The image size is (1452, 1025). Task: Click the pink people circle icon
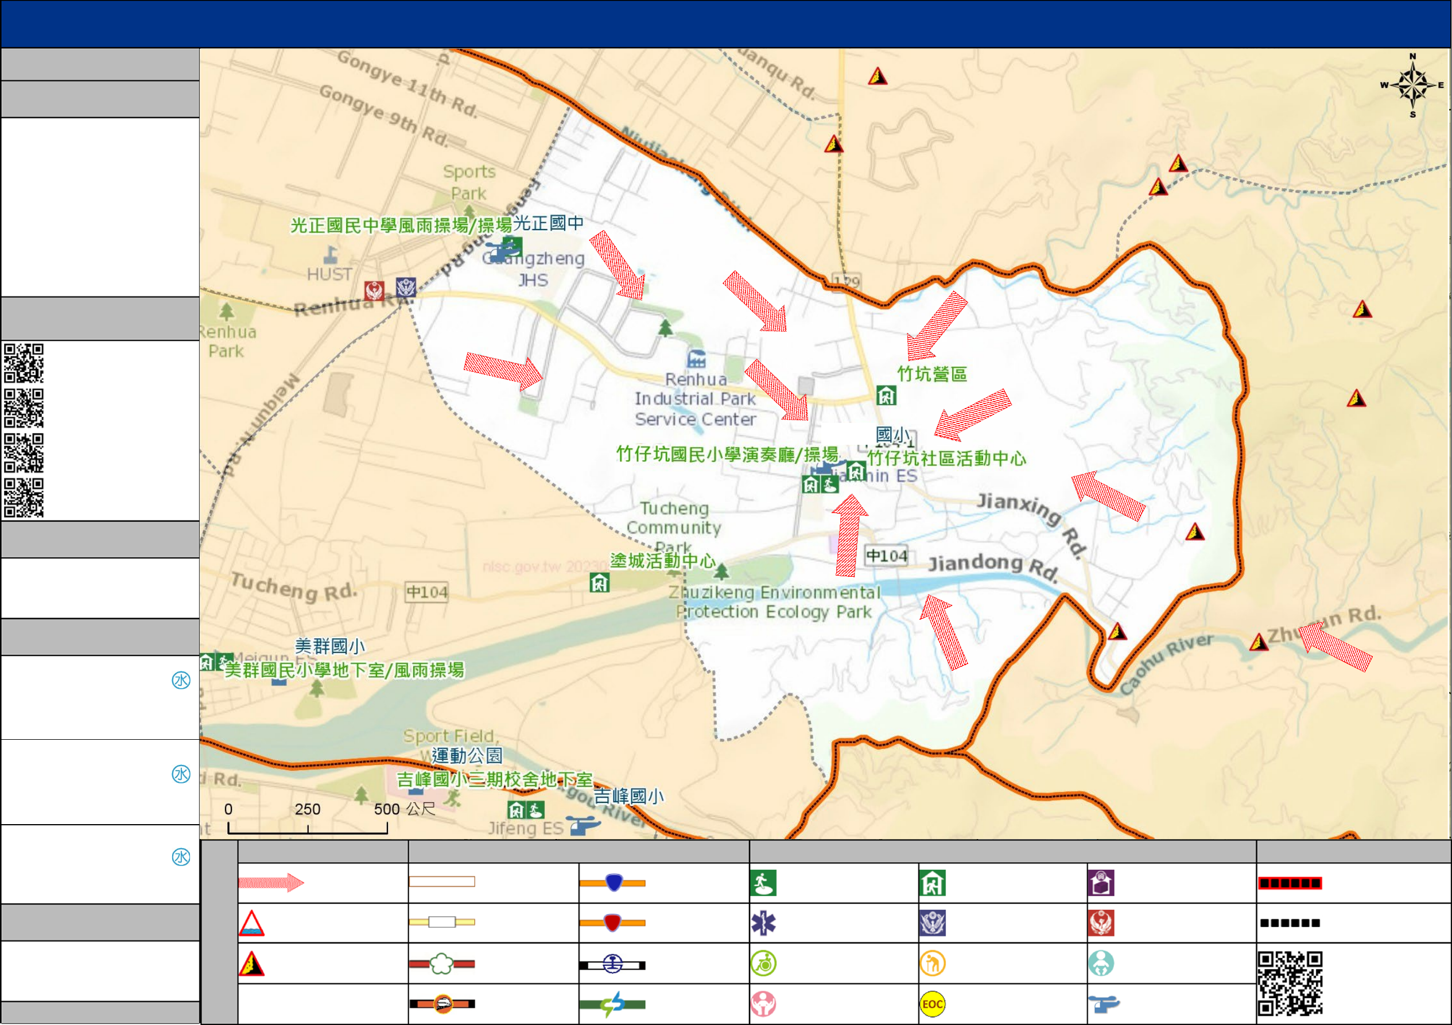763,1004
